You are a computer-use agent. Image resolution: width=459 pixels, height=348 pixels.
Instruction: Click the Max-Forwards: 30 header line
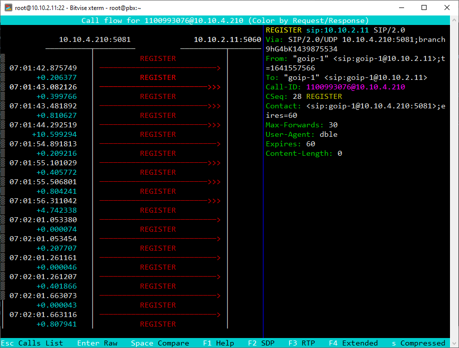pos(302,125)
